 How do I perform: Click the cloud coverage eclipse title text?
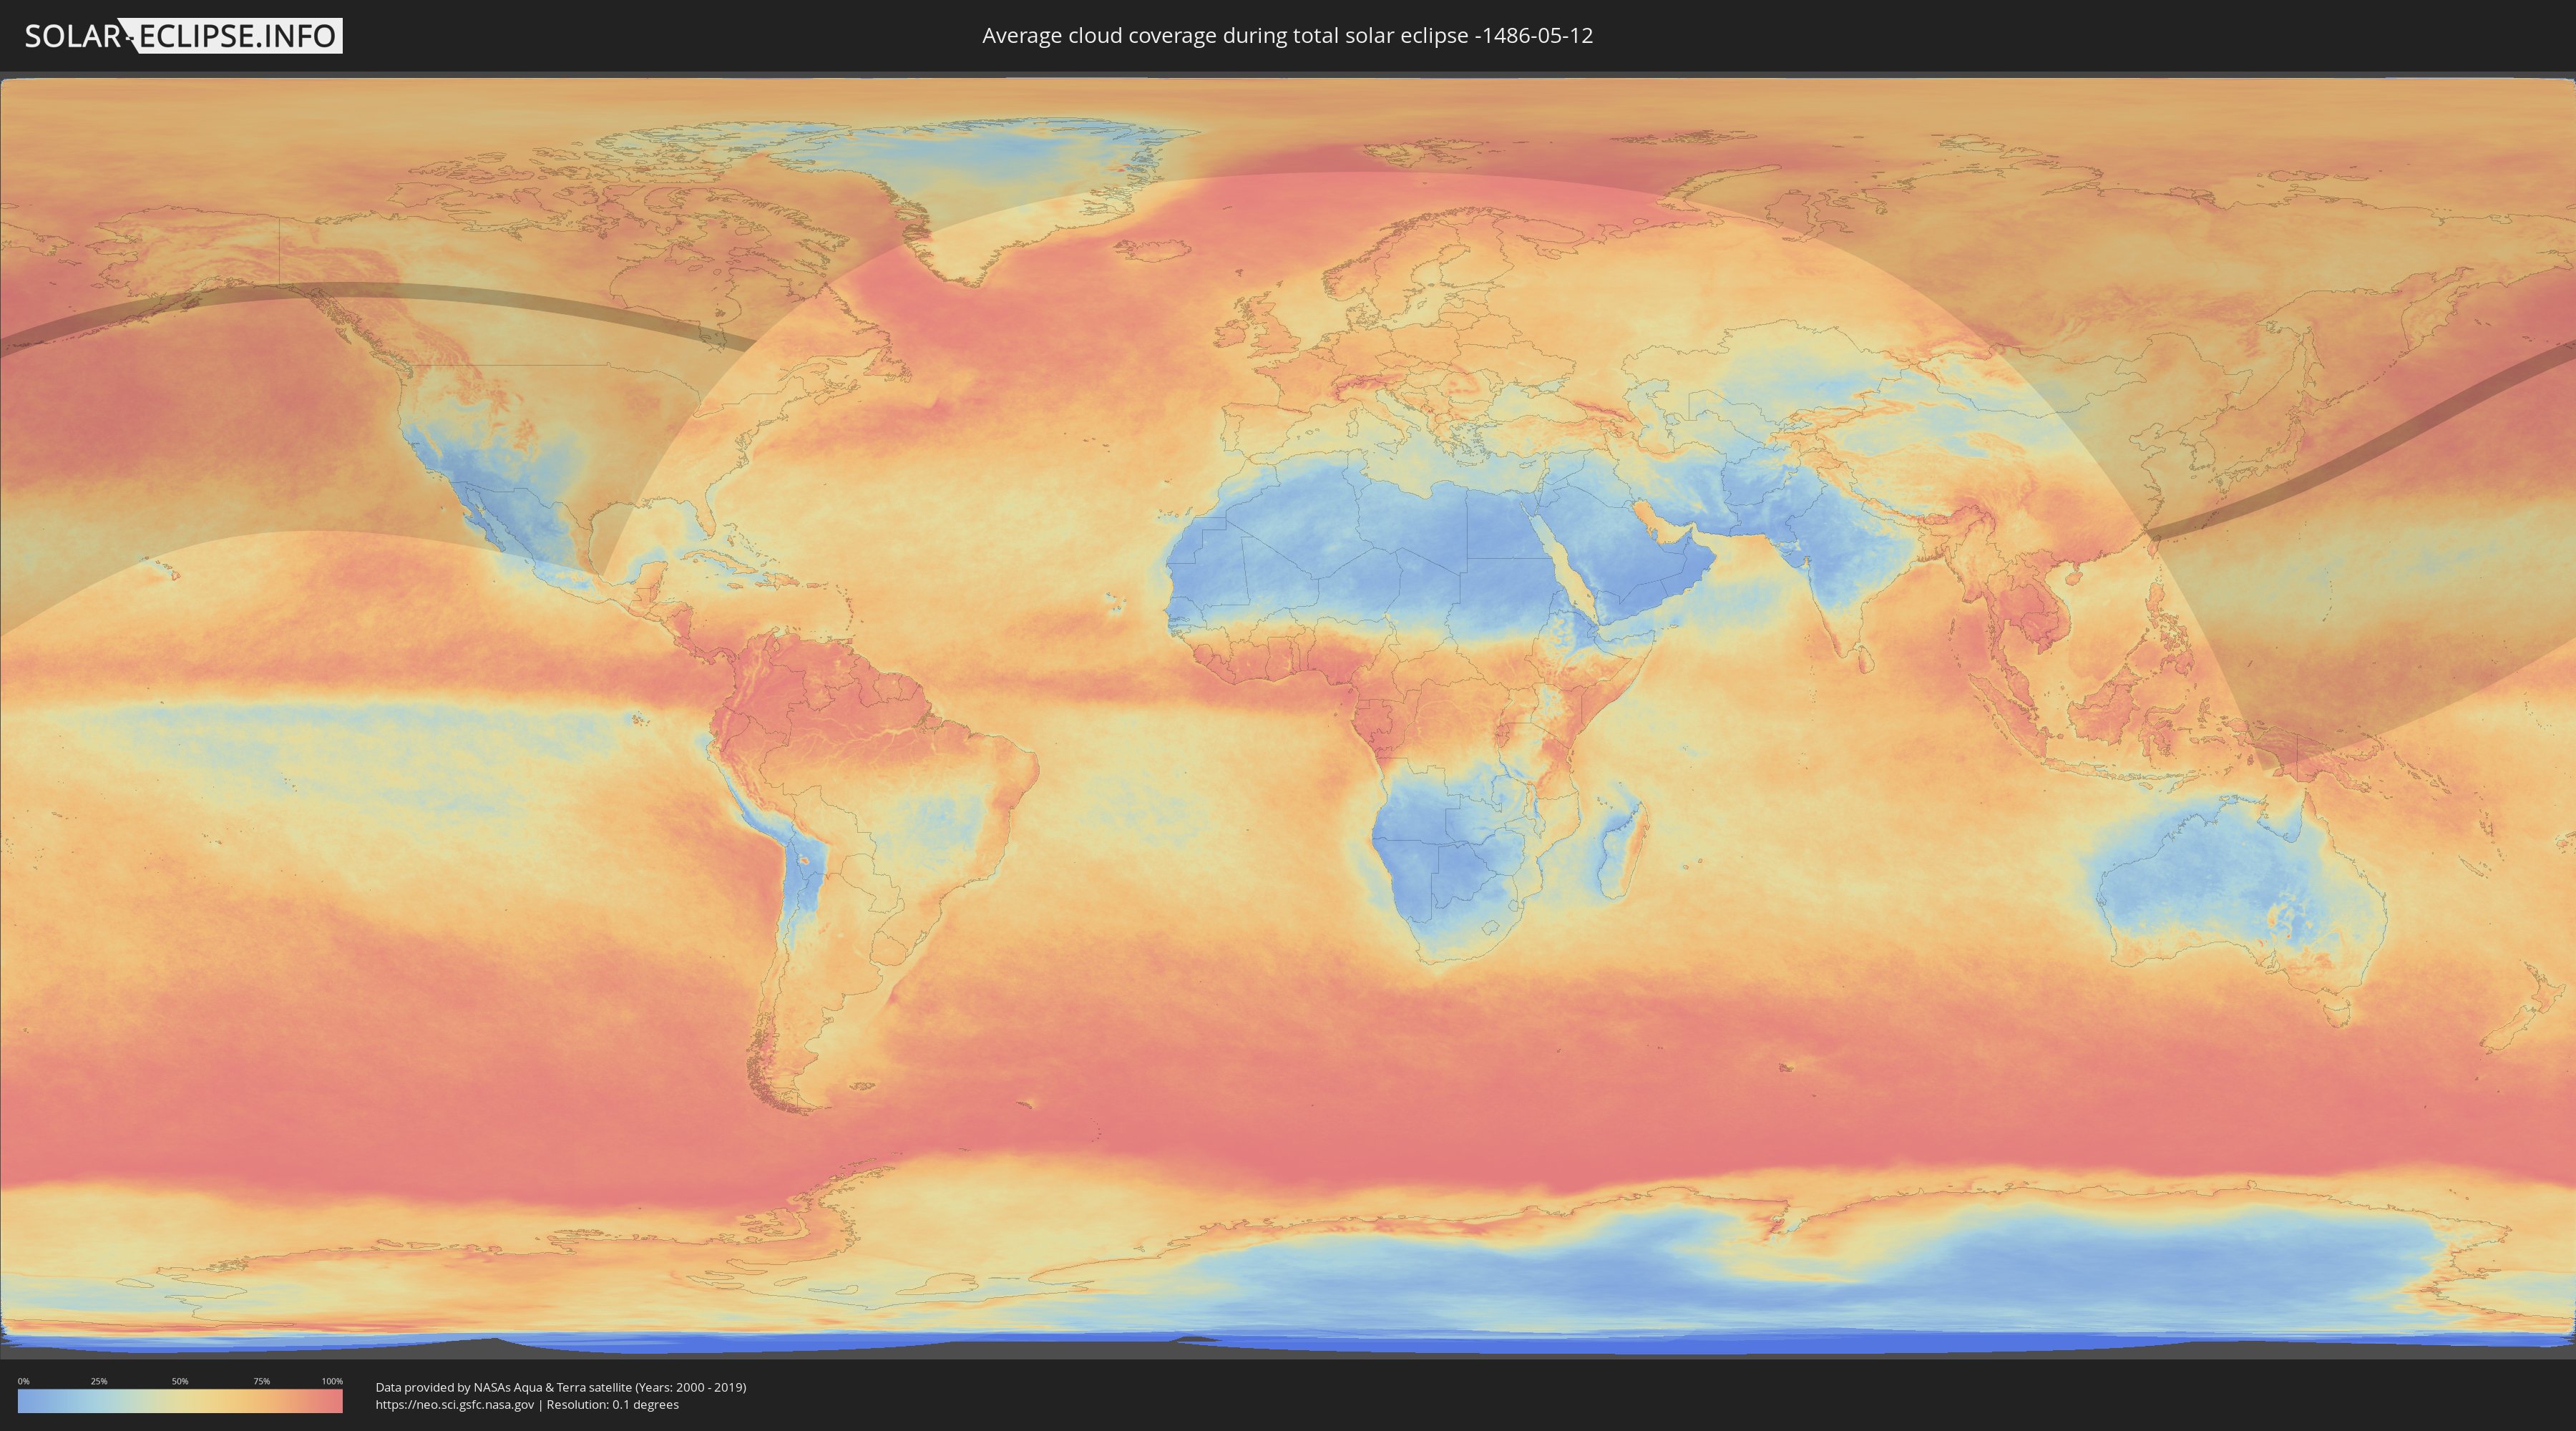tap(1287, 36)
